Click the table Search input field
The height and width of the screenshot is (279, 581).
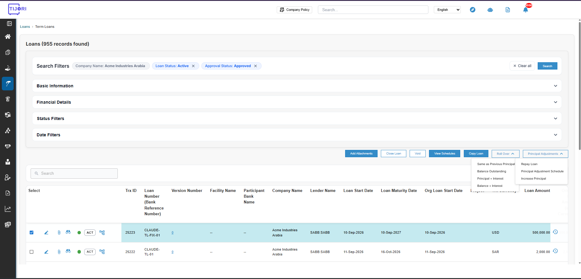[x=74, y=174]
